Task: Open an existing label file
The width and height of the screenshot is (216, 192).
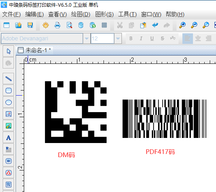Action: tap(18, 25)
